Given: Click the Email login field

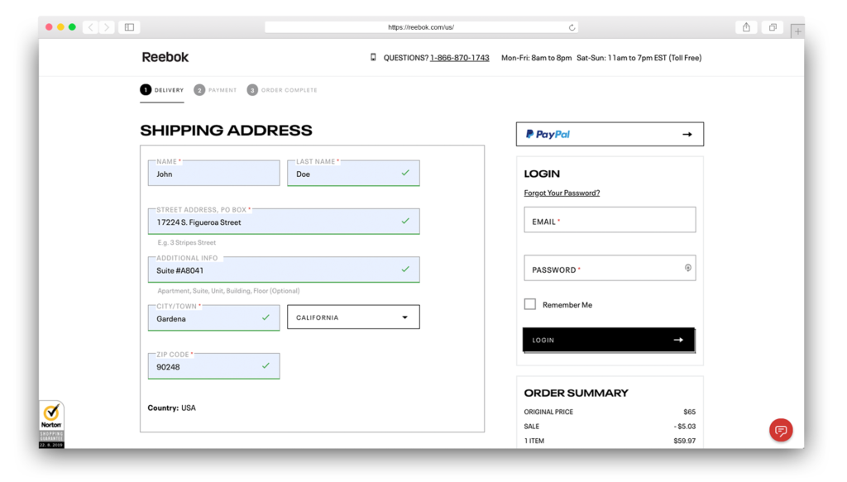Looking at the screenshot, I should tap(610, 220).
